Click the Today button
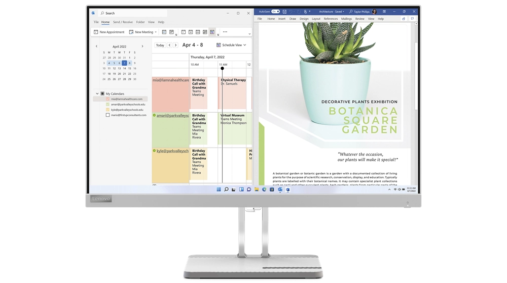The image size is (507, 283). (x=160, y=45)
